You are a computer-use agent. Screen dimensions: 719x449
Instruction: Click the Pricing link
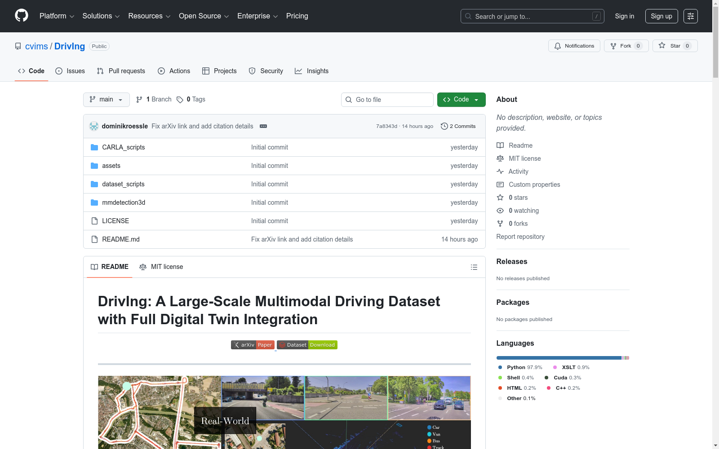[297, 16]
